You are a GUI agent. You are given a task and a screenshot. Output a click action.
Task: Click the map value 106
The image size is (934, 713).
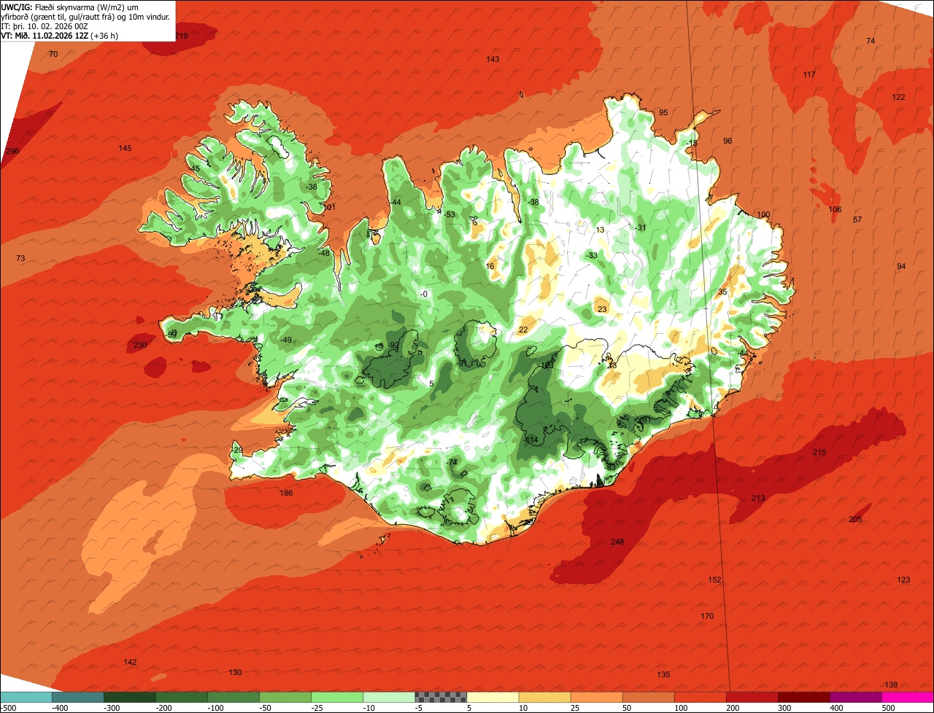pyautogui.click(x=835, y=209)
